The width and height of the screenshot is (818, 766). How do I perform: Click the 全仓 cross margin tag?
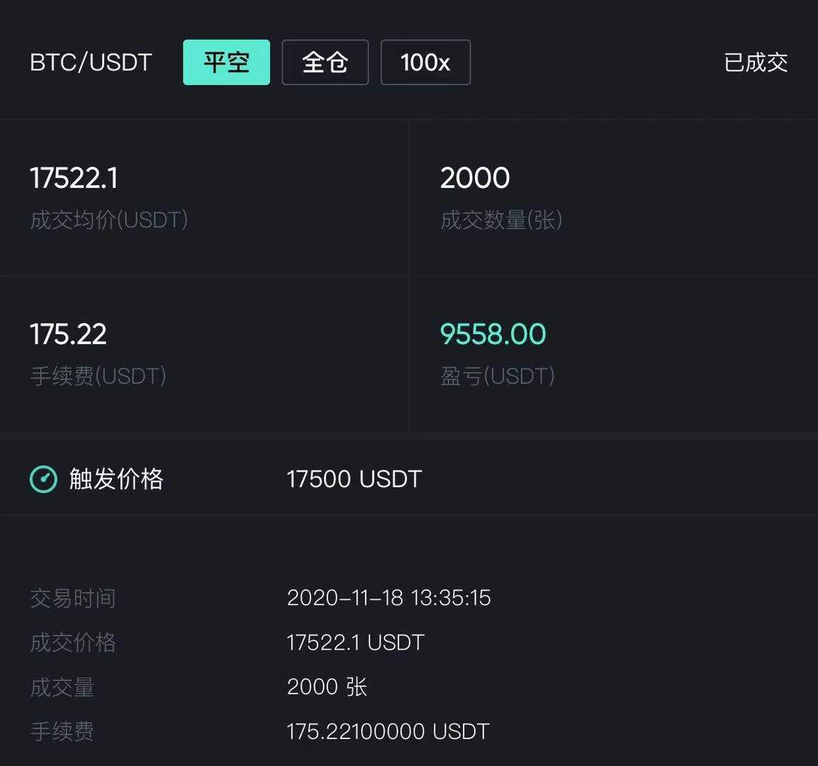(325, 62)
